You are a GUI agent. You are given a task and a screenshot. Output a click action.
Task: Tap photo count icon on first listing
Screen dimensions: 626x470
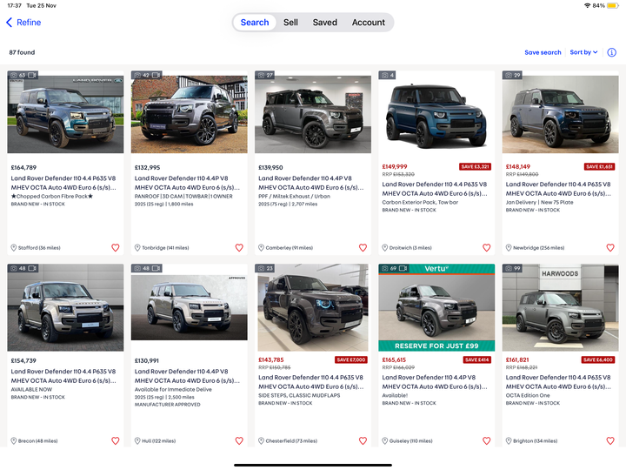pyautogui.click(x=14, y=76)
